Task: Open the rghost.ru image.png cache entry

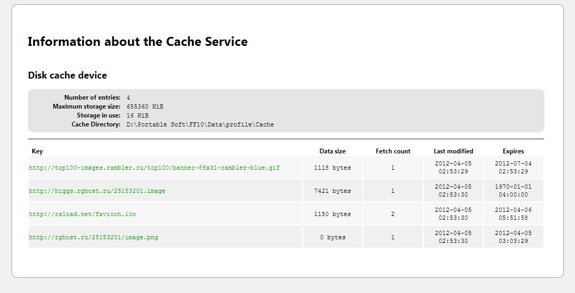Action: (93, 238)
